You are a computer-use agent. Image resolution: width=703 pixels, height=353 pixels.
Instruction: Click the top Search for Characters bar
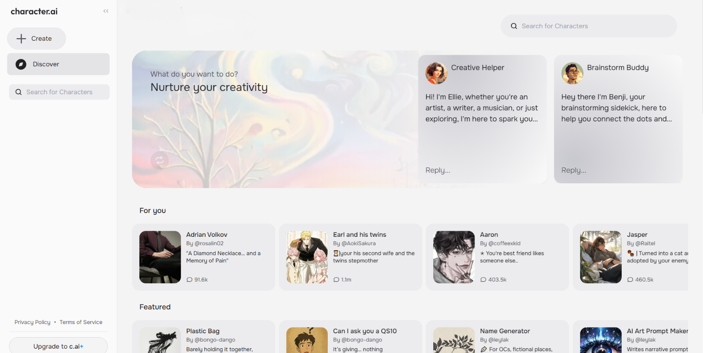tap(589, 26)
